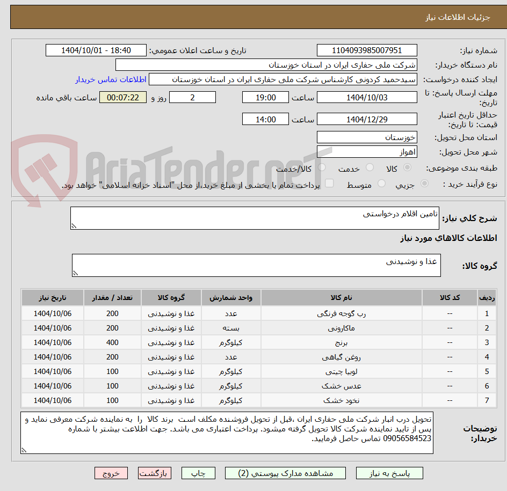Click the resize grip of گروه کالا text box
The image size is (507, 491).
point(75,273)
